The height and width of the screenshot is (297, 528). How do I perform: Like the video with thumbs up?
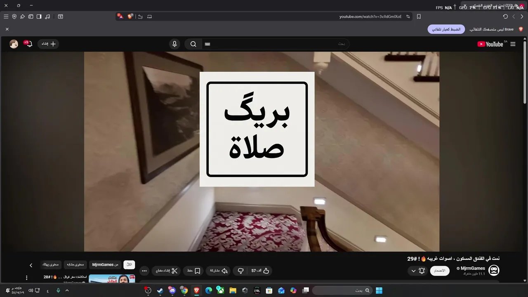261,271
